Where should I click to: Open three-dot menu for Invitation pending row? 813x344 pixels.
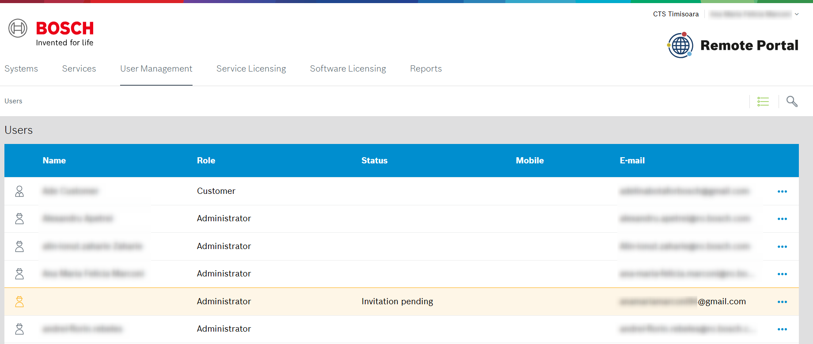click(x=782, y=302)
